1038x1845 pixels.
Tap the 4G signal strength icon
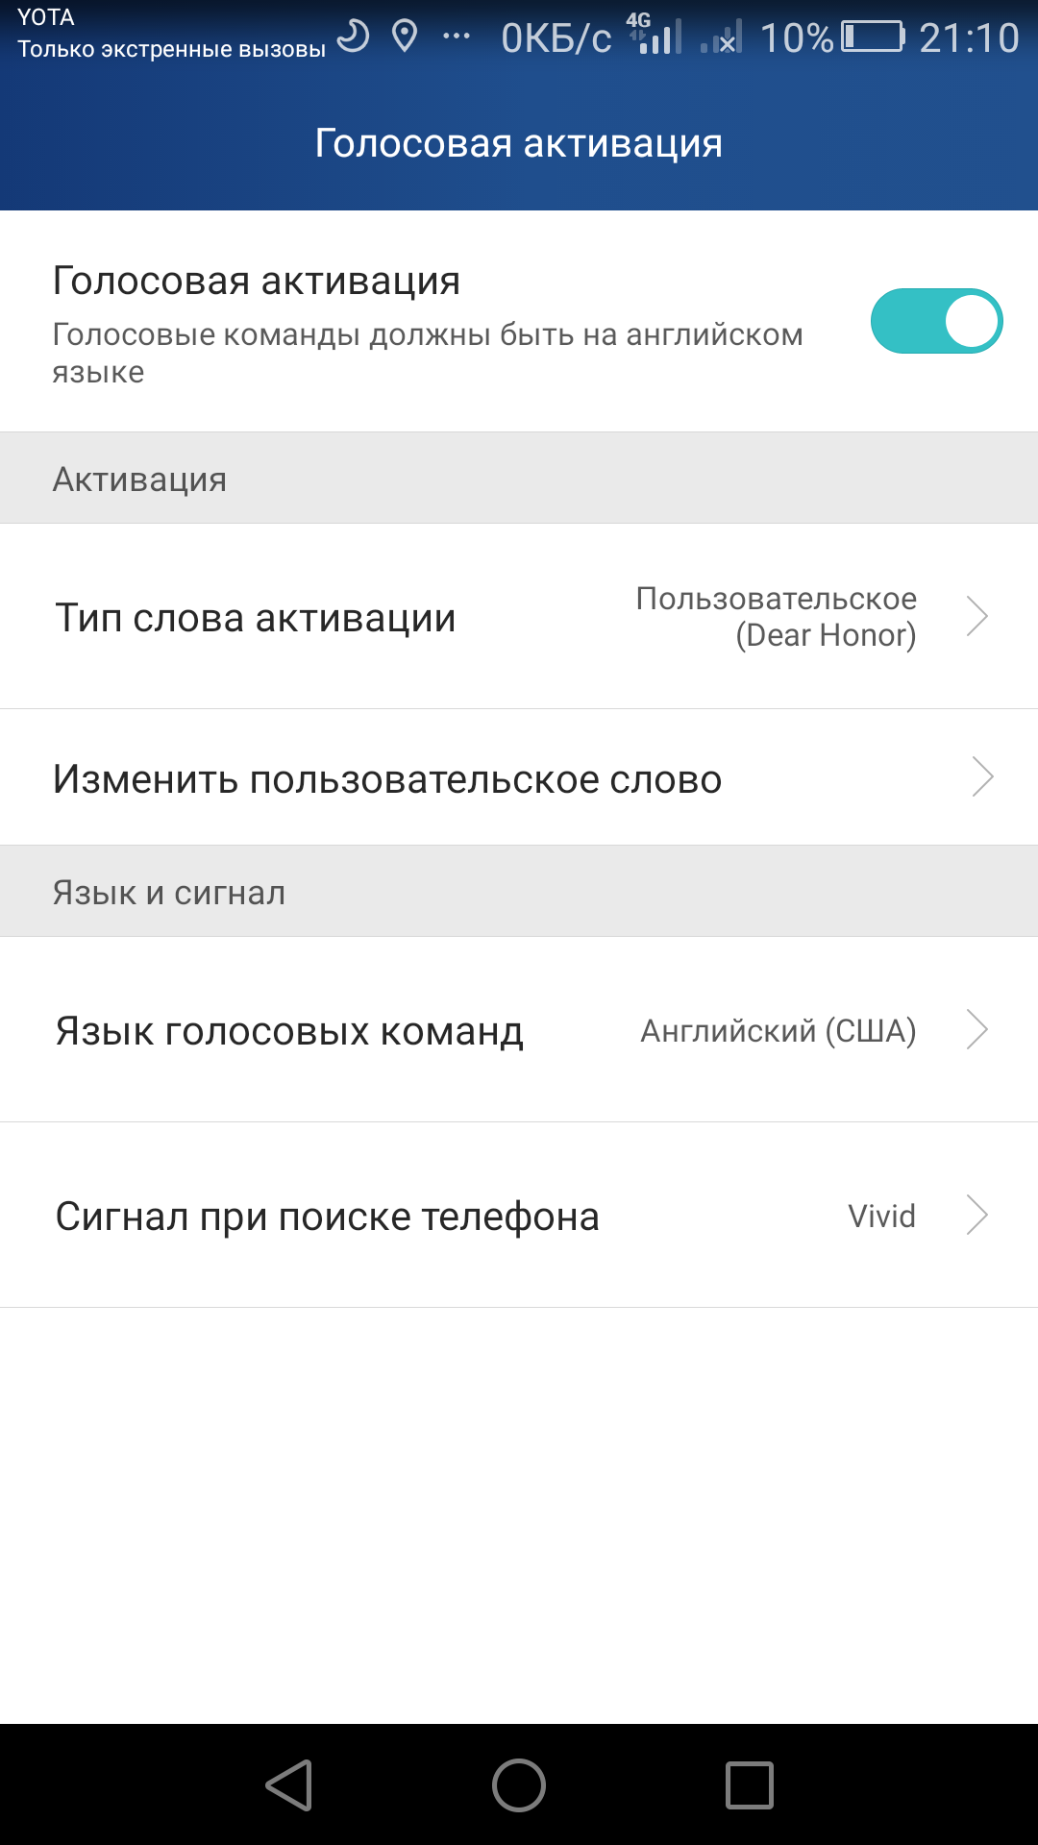pyautogui.click(x=655, y=35)
